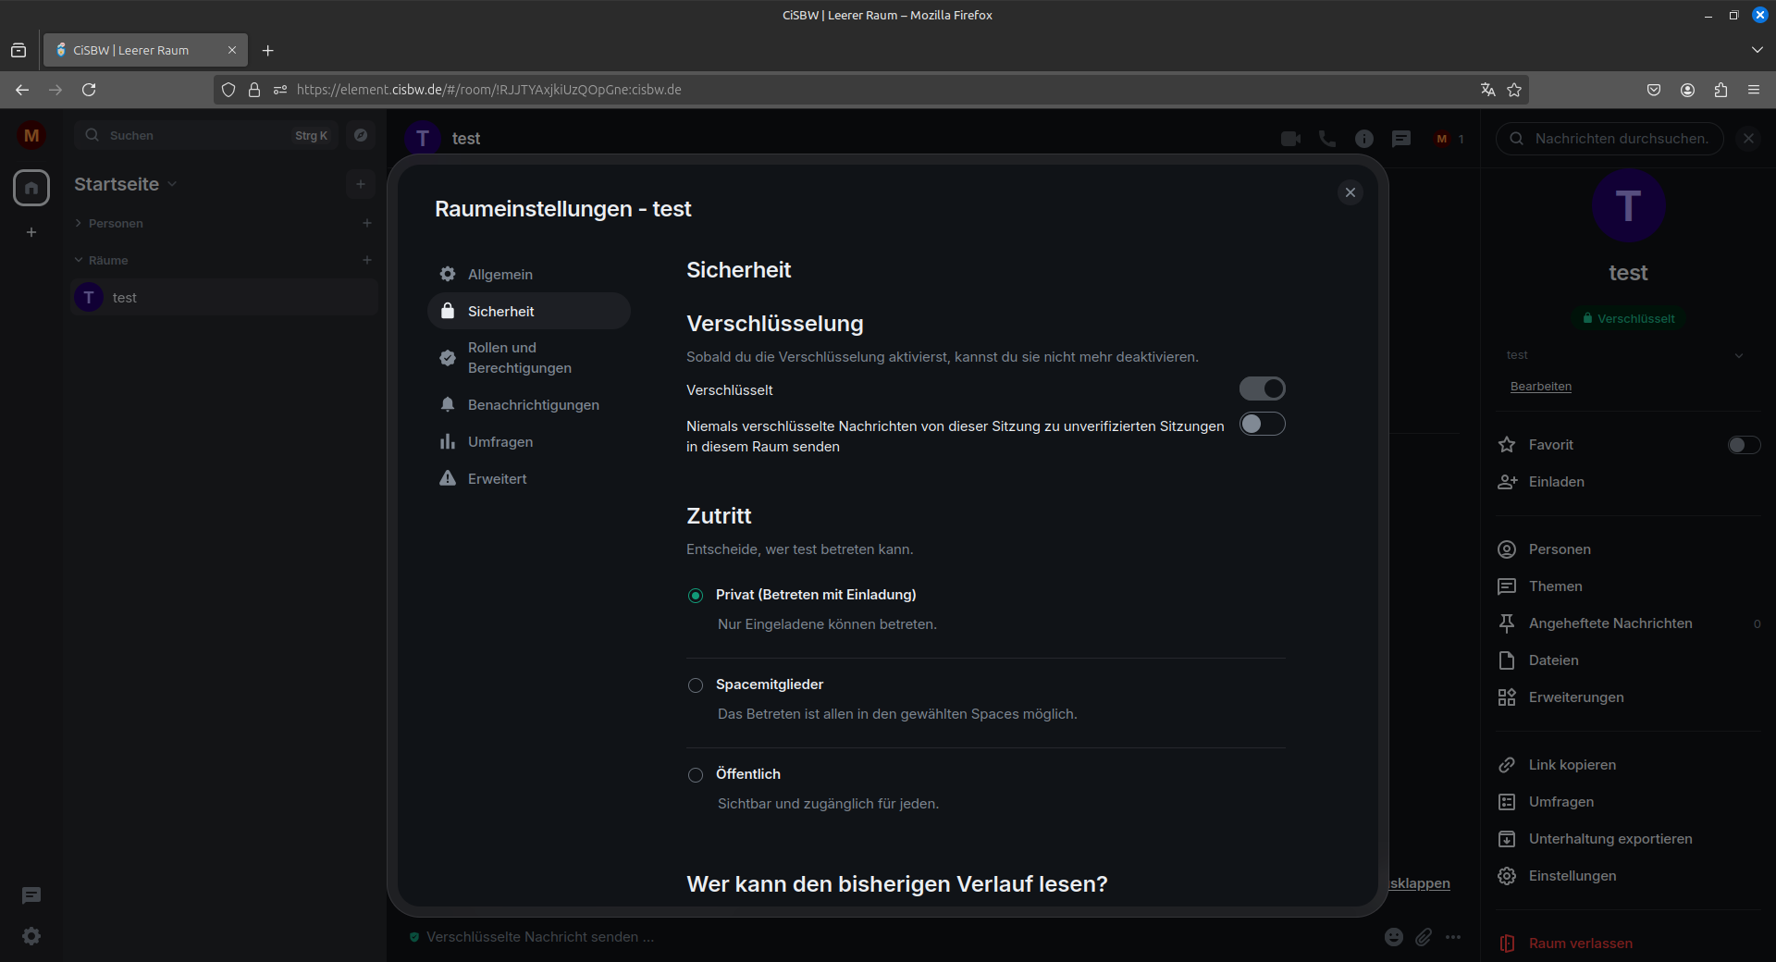
Task: Open the emoji picker in composer
Action: pyautogui.click(x=1394, y=937)
